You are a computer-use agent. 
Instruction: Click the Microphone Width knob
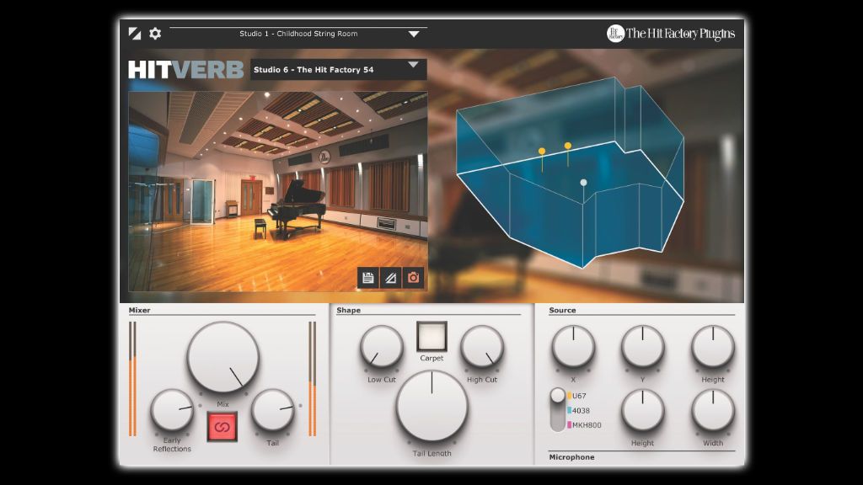713,411
